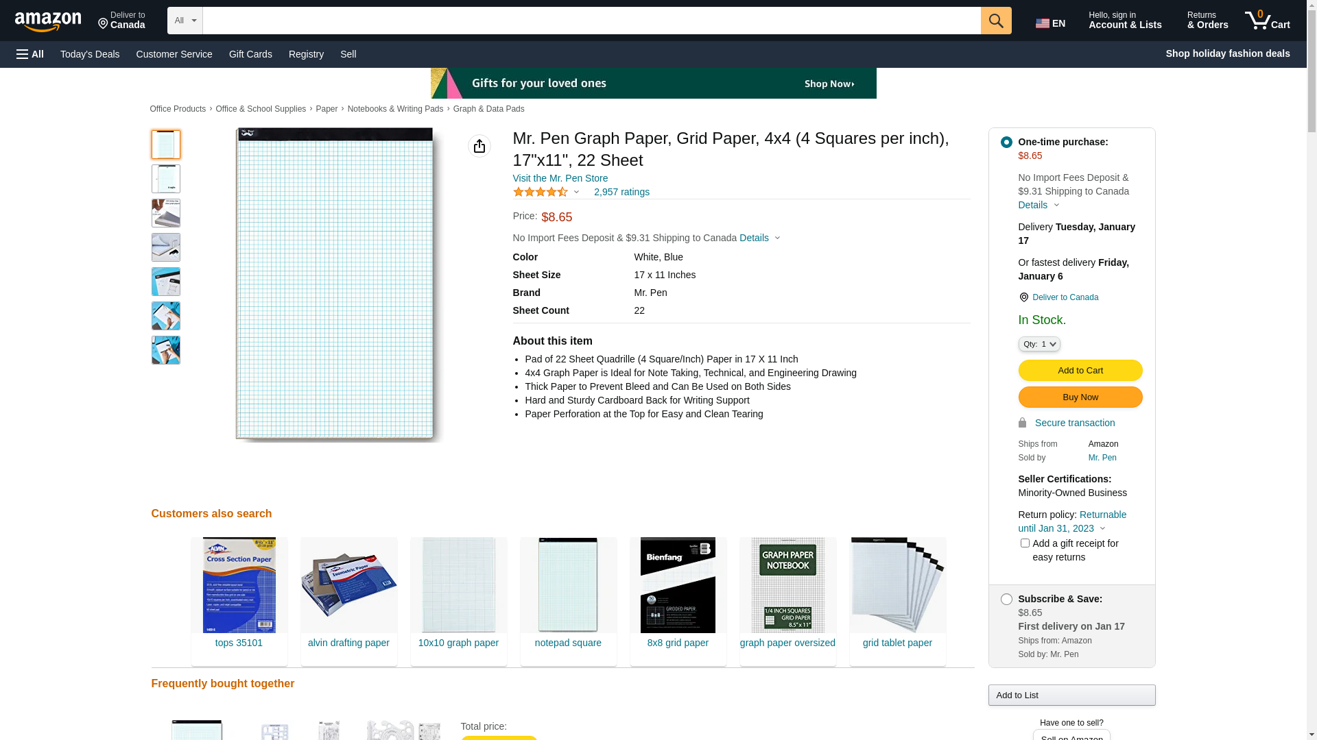Visit the Mr. Pen Store link
Image resolution: width=1317 pixels, height=740 pixels.
coord(560,178)
